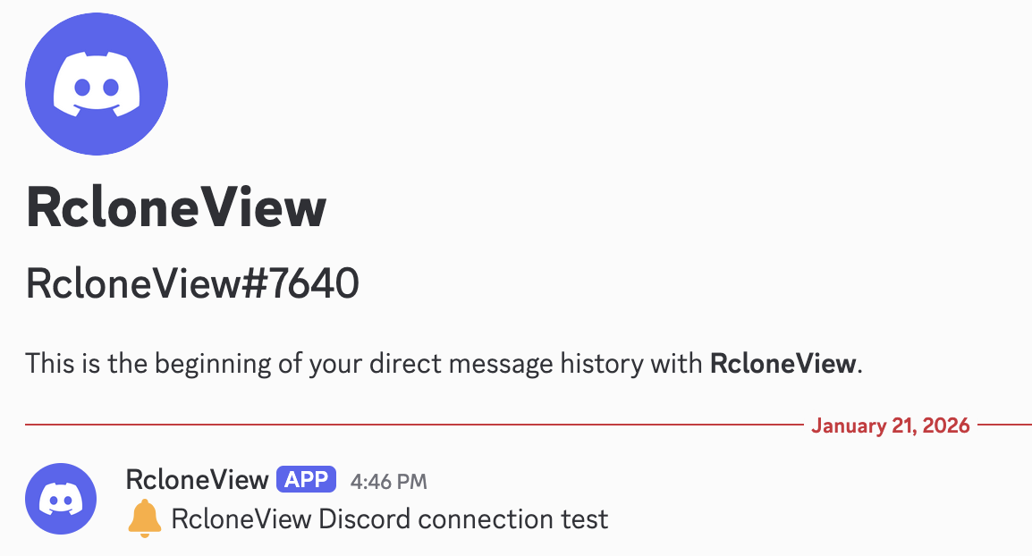Viewport: 1032px width, 556px height.
Task: Select the RcloneView#7640 username tag
Action: pos(192,285)
